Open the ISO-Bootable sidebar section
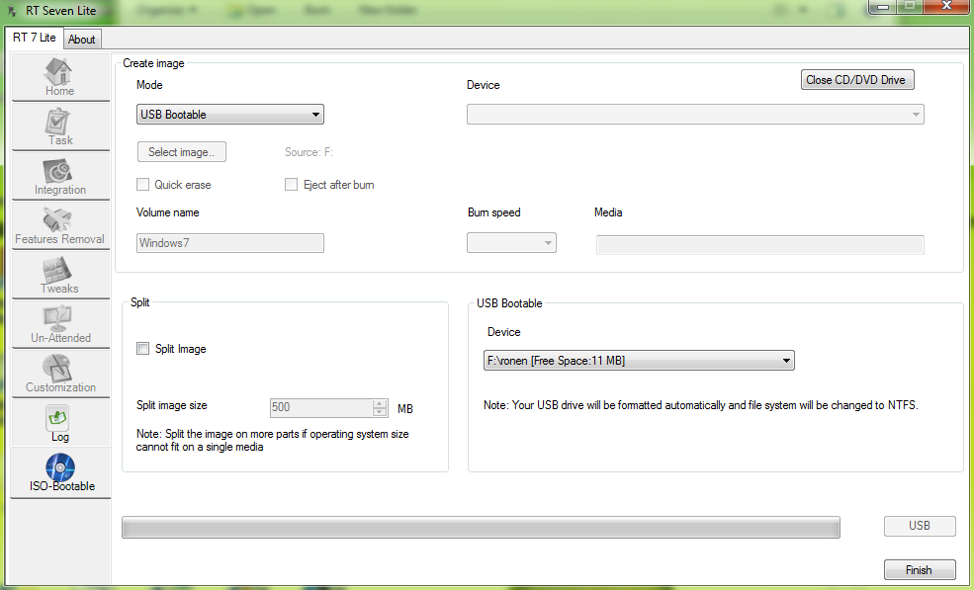Screen dimensions: 974x590 tap(60, 472)
